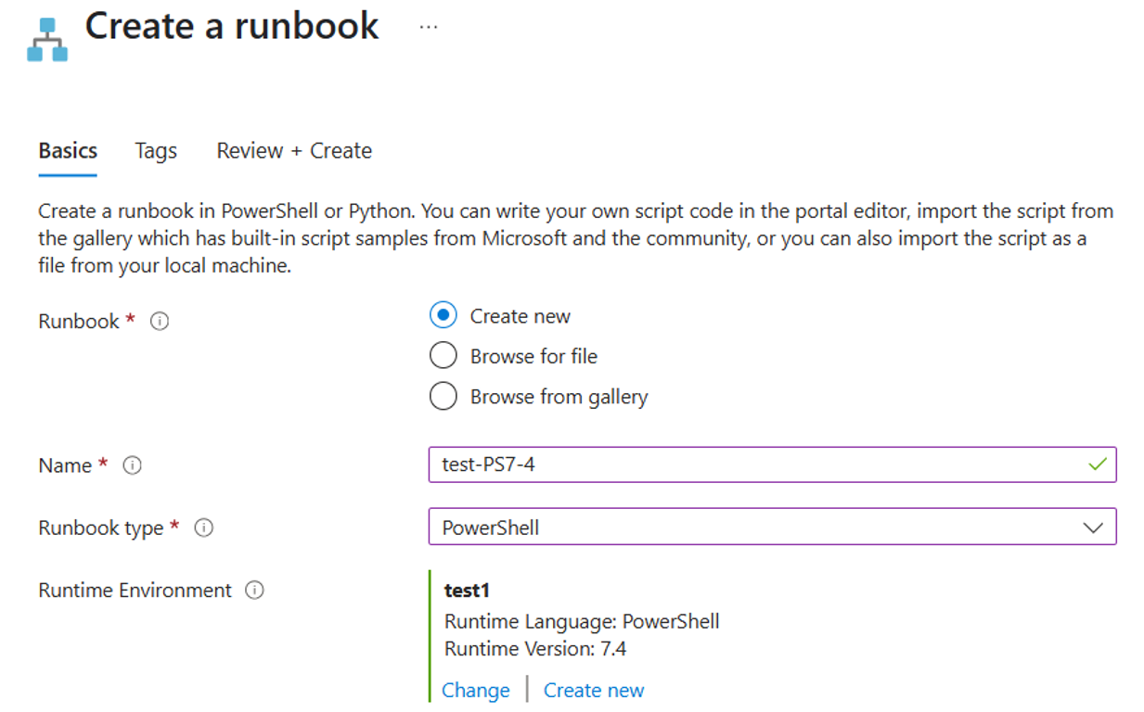Click Create new link beside Change
This screenshot has width=1144, height=712.
point(594,690)
